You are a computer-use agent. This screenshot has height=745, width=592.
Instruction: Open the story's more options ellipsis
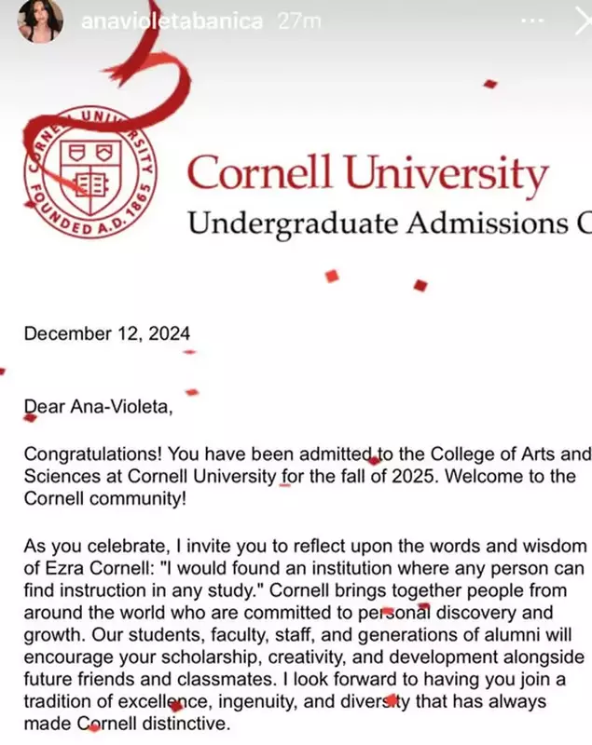534,20
